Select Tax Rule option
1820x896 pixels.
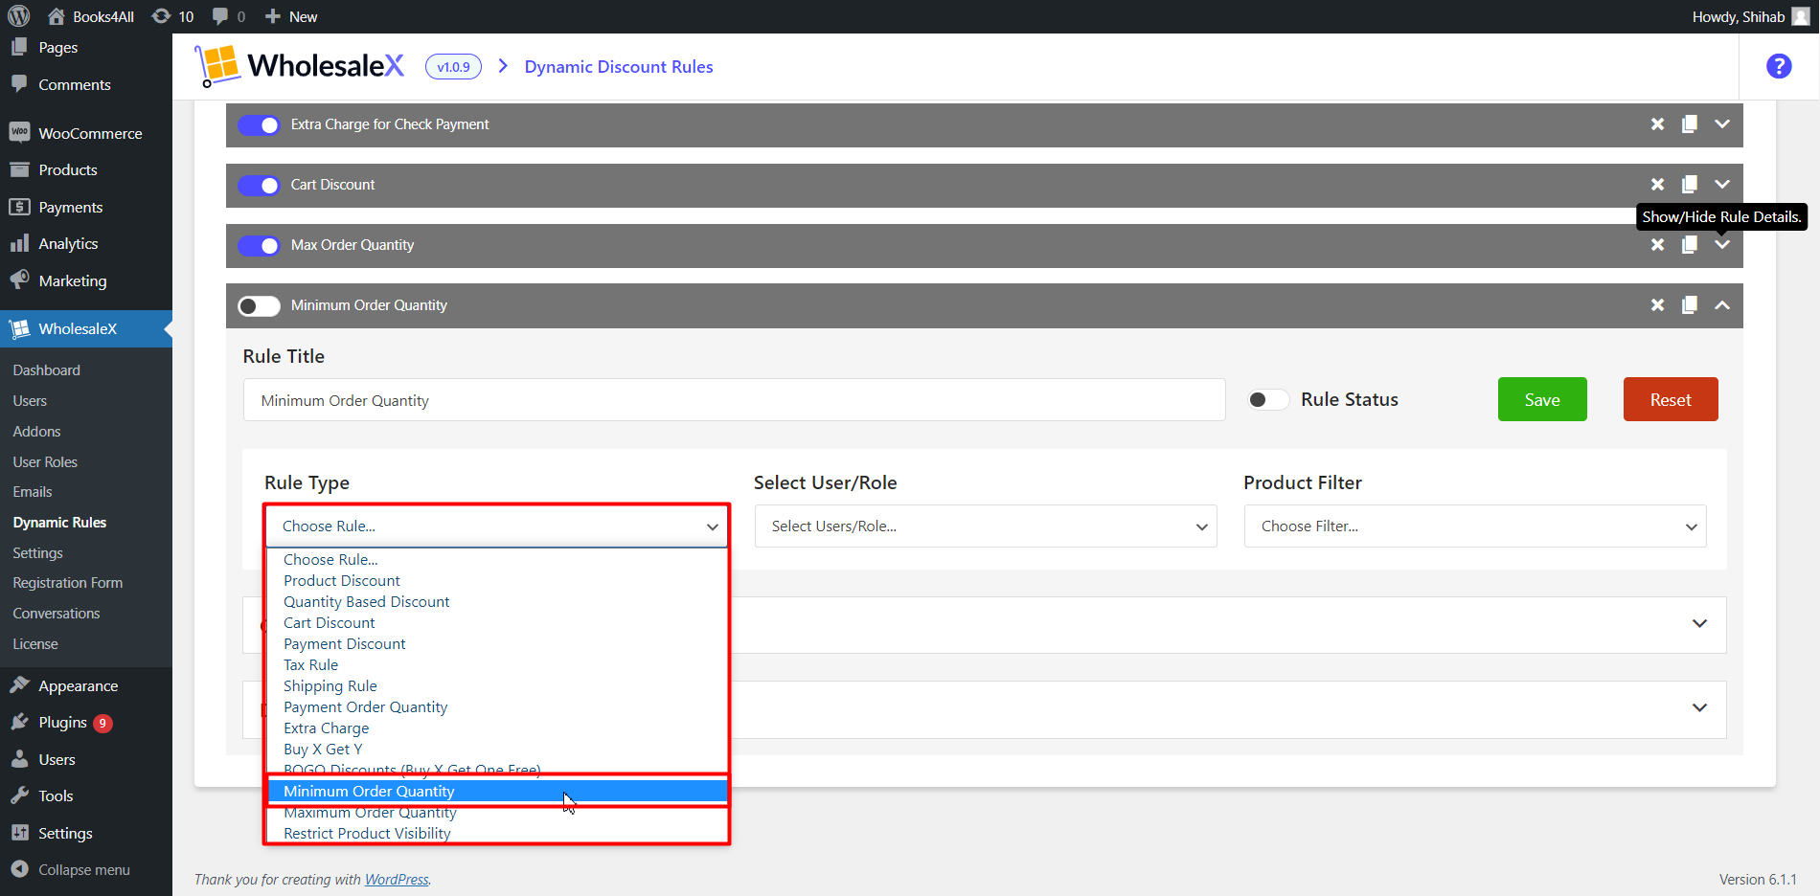coord(497,664)
